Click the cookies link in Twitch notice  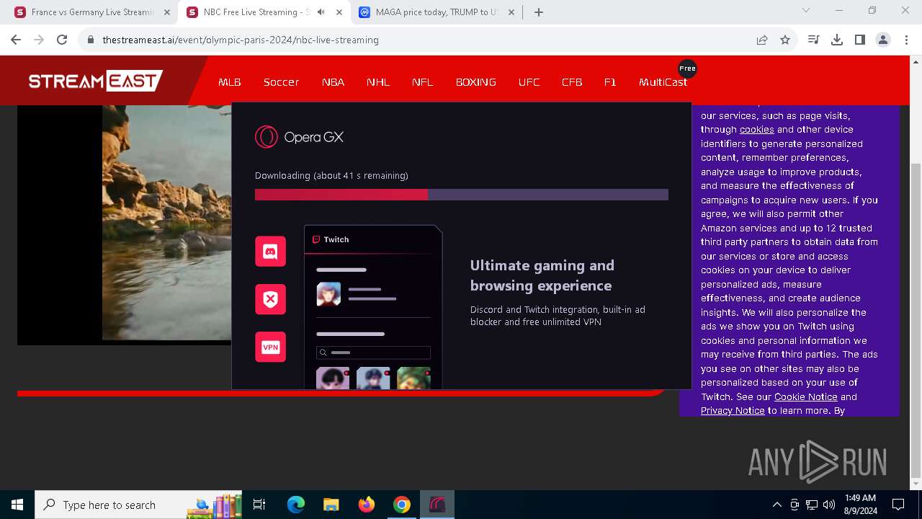coord(757,130)
